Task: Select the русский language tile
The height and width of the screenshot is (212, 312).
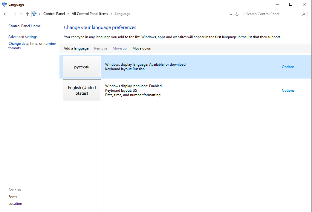Action: (82, 67)
